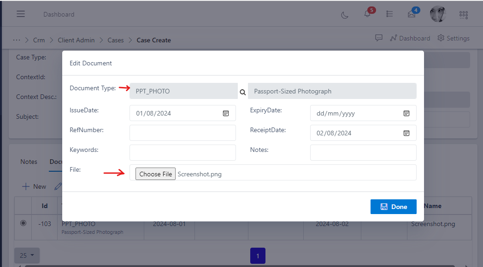Navigate to Cases via the breadcrumb

click(x=115, y=40)
